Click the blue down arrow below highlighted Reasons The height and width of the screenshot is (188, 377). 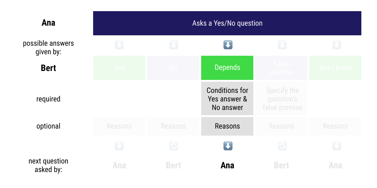pyautogui.click(x=228, y=146)
